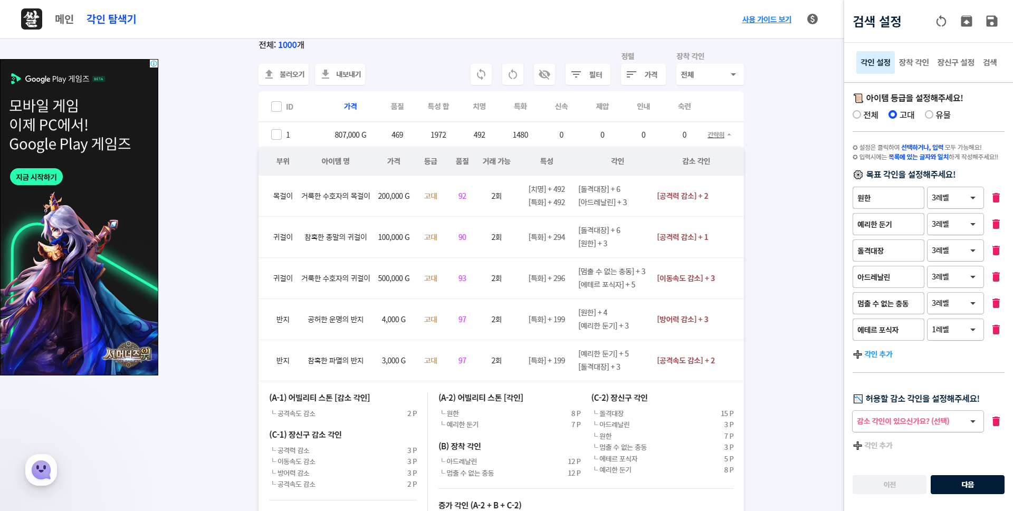1013x511 pixels.
Task: Switch to 장착 각인 tab
Action: pyautogui.click(x=914, y=62)
